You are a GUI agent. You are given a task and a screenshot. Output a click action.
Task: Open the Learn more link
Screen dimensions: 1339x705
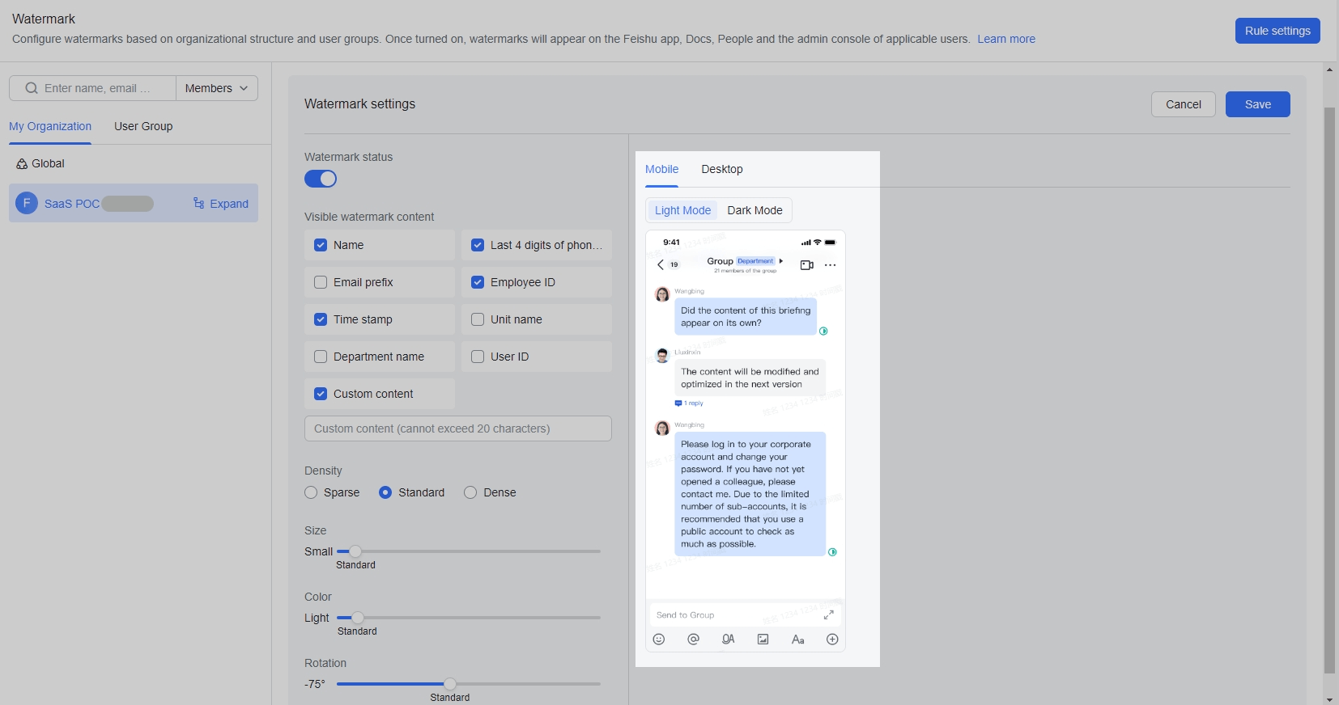1005,39
